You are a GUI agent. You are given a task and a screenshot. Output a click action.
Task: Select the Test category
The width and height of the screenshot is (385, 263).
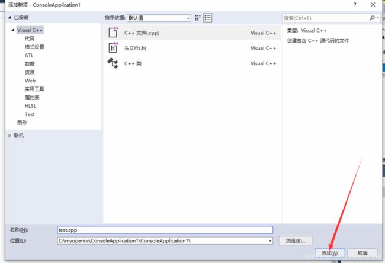coord(30,114)
